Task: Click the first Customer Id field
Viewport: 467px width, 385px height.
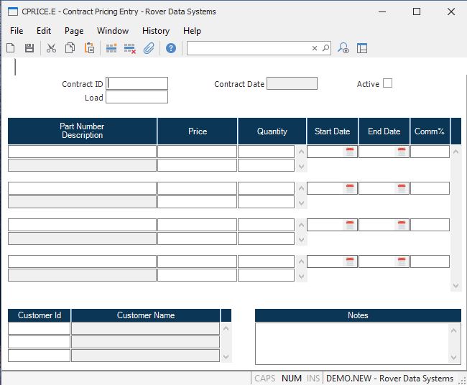Action: coord(40,328)
